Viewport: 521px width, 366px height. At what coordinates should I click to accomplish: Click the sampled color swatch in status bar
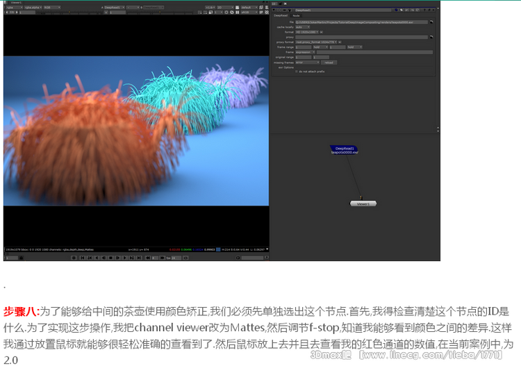click(x=218, y=249)
